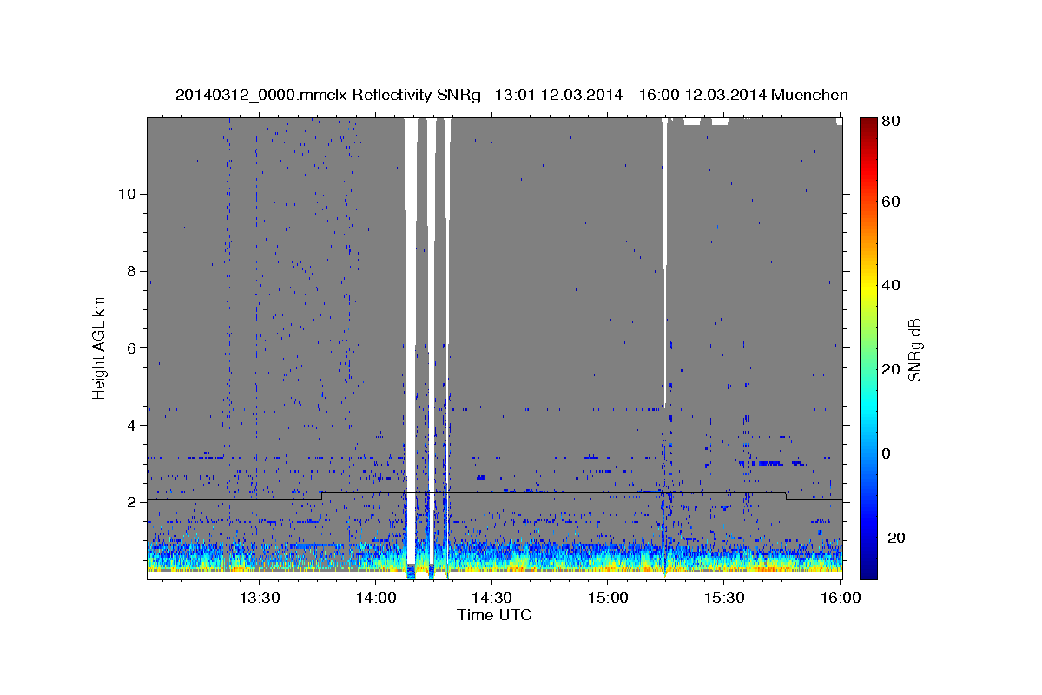Click the 'SNRg dB' colorbar label

click(914, 349)
